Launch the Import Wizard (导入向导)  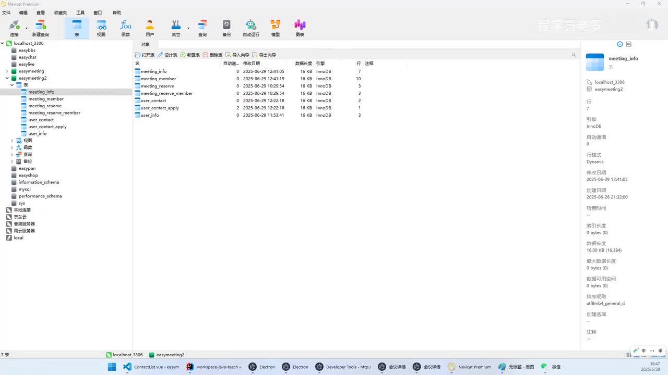tap(237, 55)
